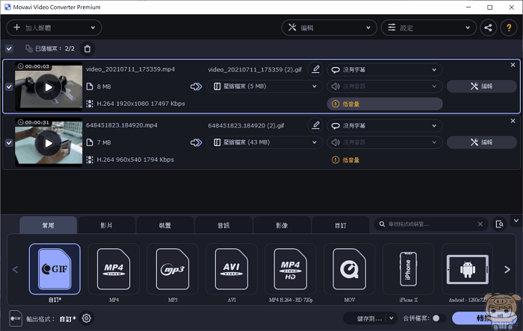Remove 648451823.184920.mp4 from the list
Viewport: 523px width, 331px height.
pos(513,121)
